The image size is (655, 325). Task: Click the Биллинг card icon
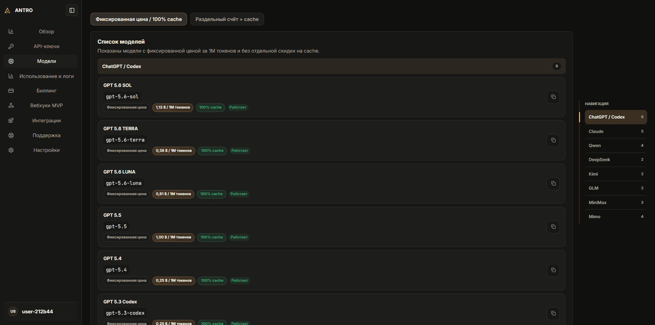(x=11, y=91)
